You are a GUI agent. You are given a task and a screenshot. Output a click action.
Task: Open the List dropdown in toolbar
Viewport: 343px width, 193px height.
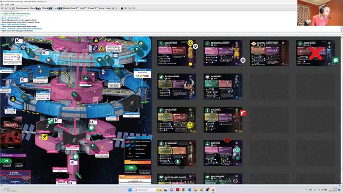click(83, 9)
